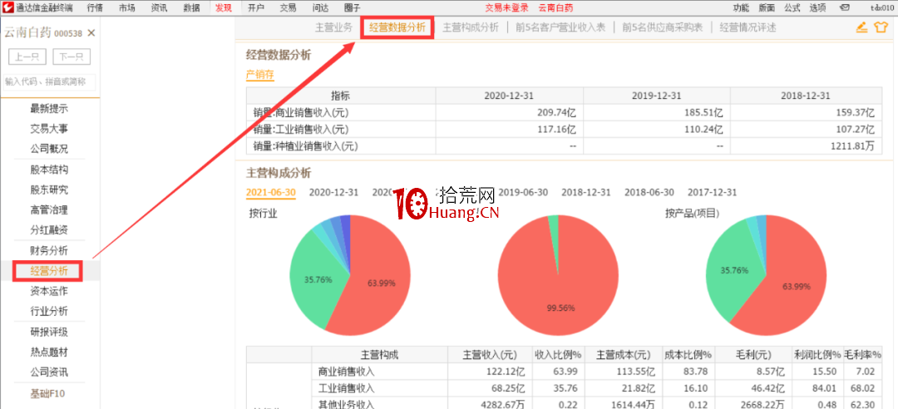Select the 发现 menu item
This screenshot has height=409, width=898.
224,7
